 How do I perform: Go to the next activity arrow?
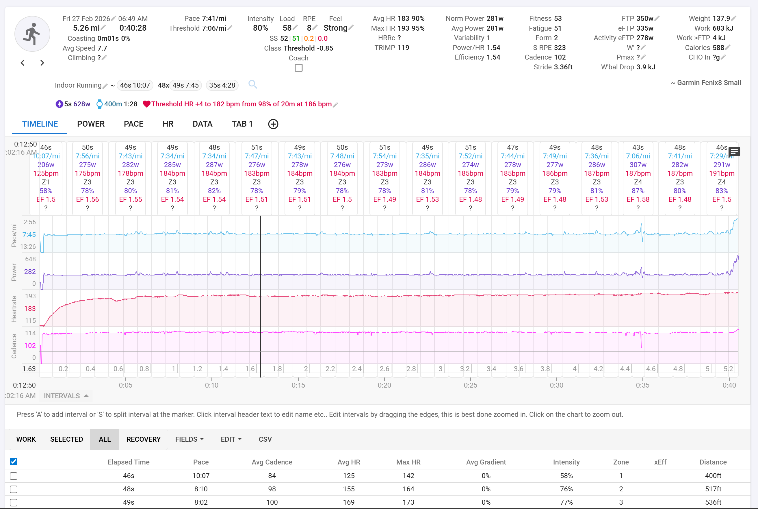42,63
